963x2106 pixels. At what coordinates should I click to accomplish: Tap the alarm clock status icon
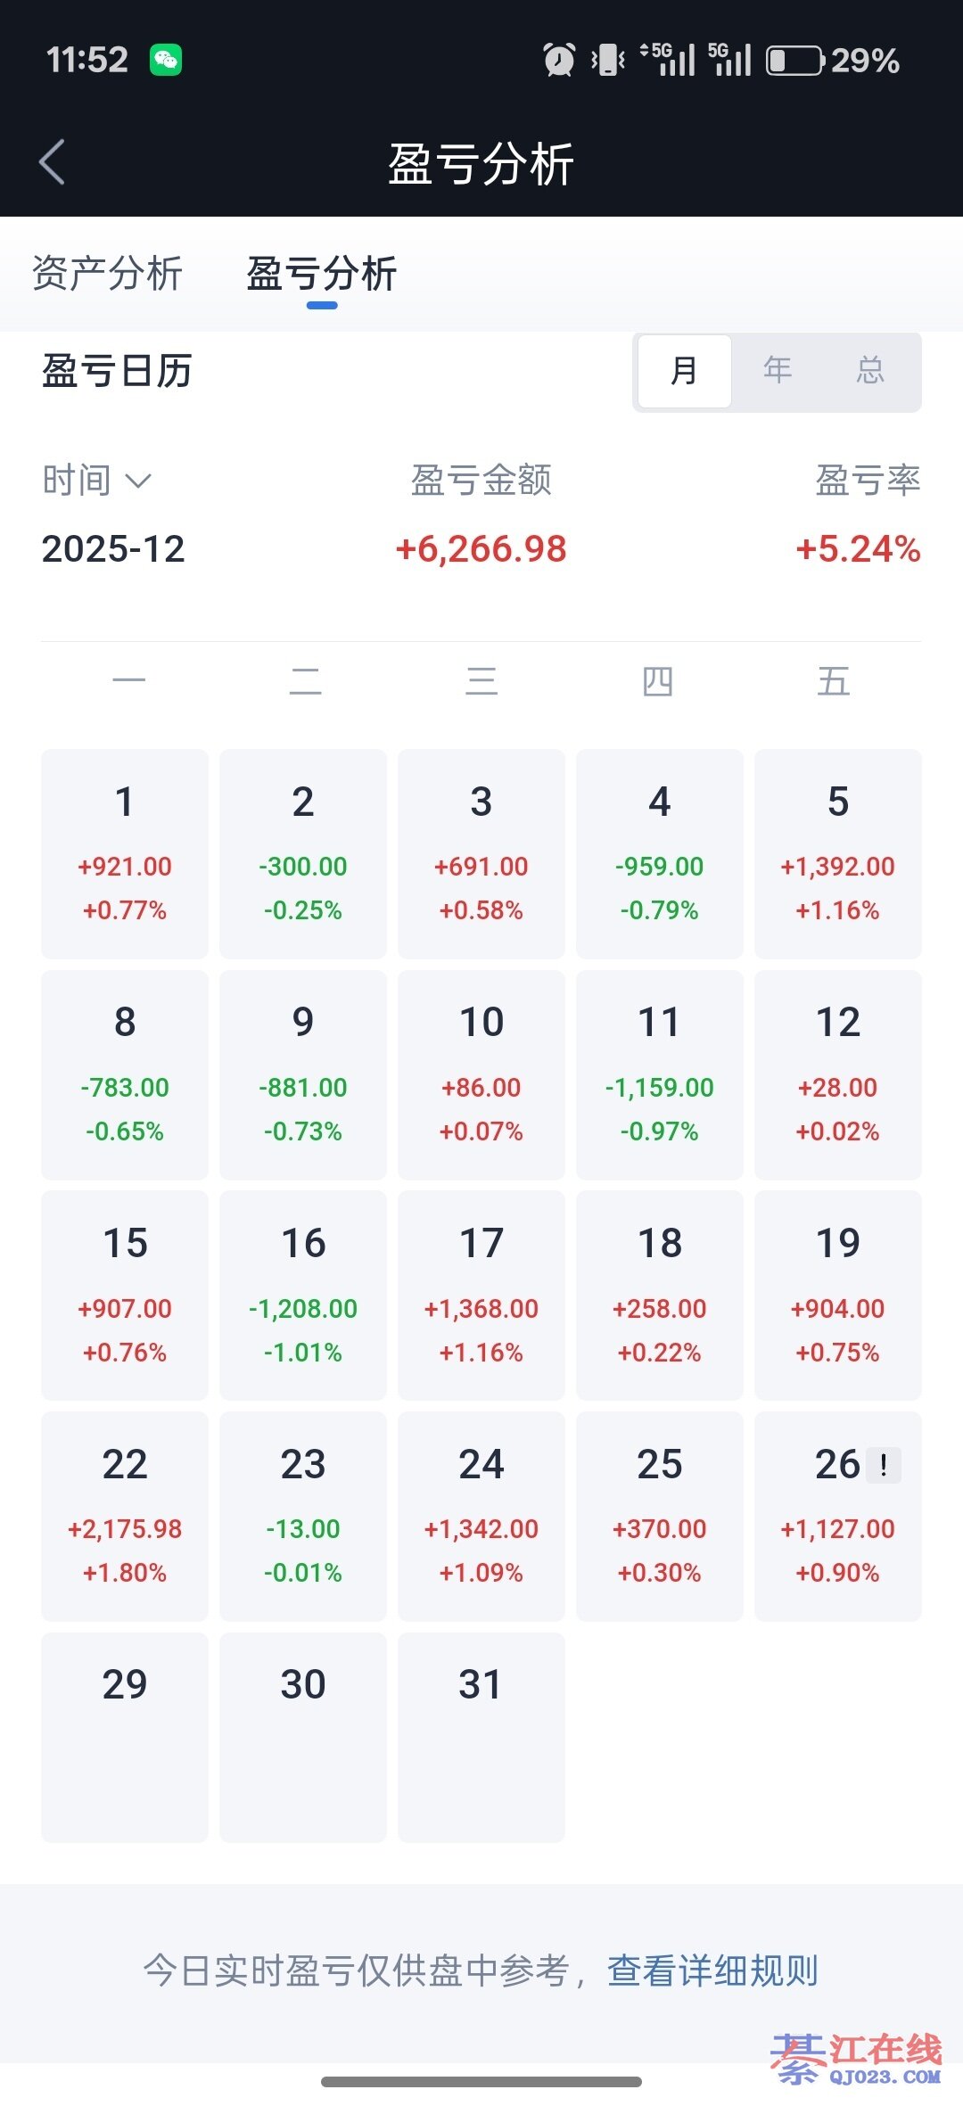[x=559, y=61]
